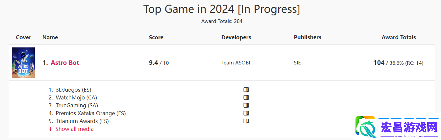Open the TrueGaming (SA) article icon
441x140 pixels.
click(x=246, y=105)
